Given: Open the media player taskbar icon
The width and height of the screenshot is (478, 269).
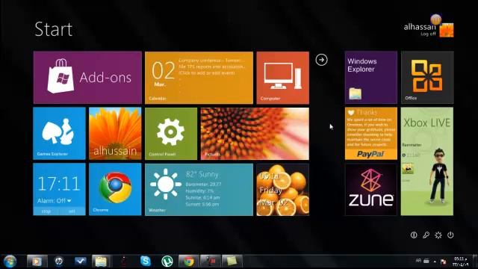Looking at the screenshot, I should click(37, 262).
